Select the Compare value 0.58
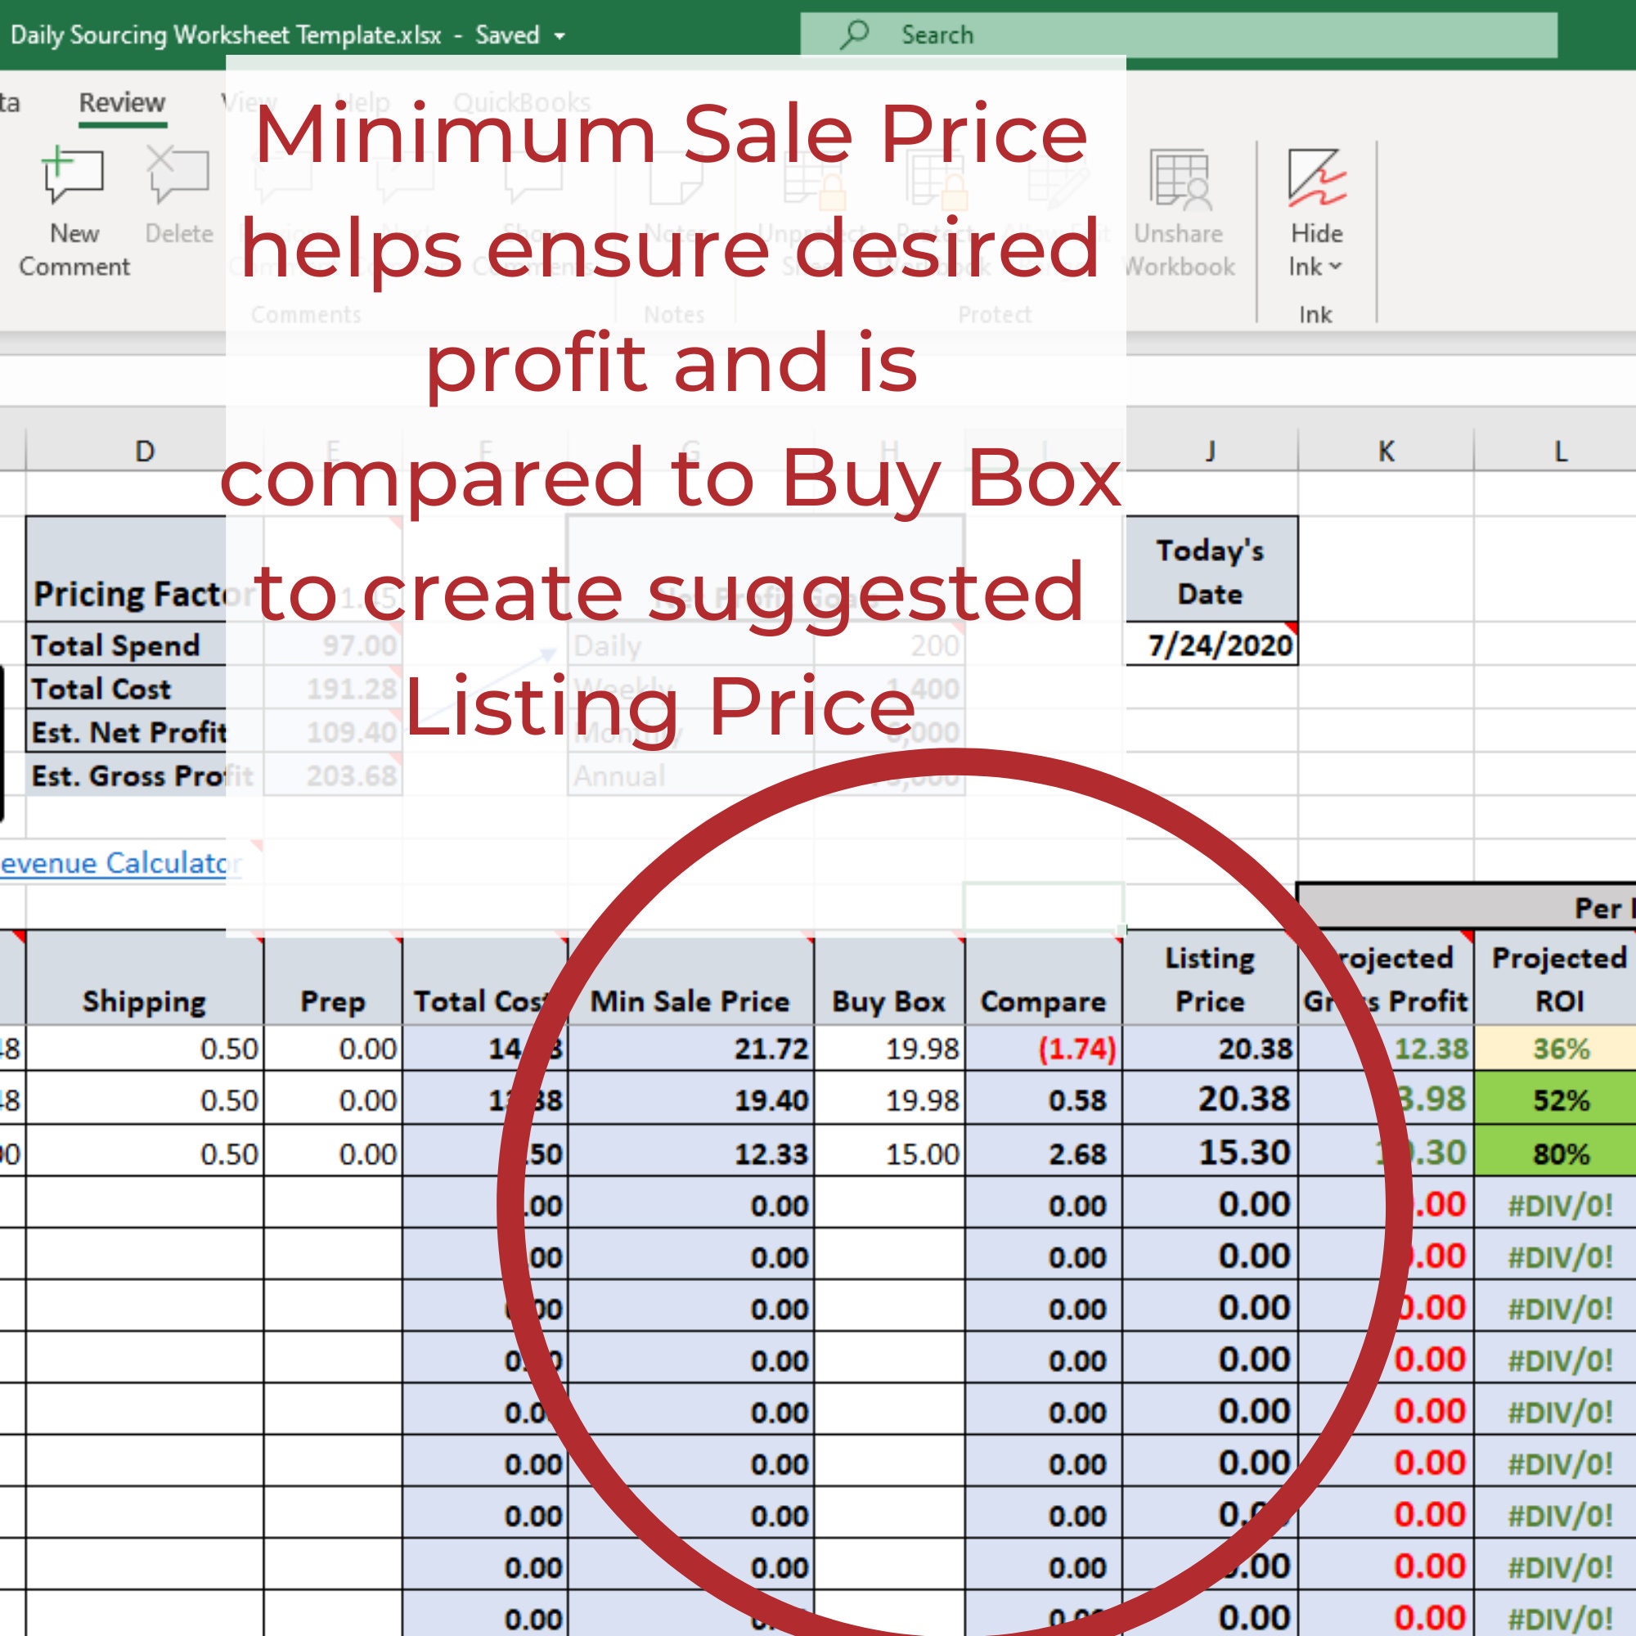The height and width of the screenshot is (1636, 1636). pos(1043,1099)
